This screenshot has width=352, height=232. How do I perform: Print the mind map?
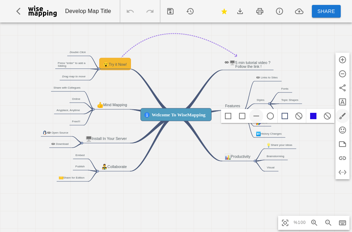pyautogui.click(x=260, y=11)
